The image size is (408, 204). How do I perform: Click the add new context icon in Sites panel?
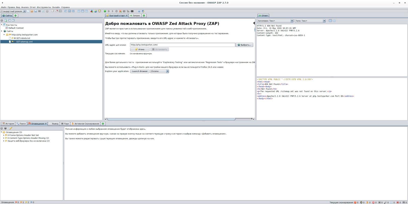tap(5, 20)
